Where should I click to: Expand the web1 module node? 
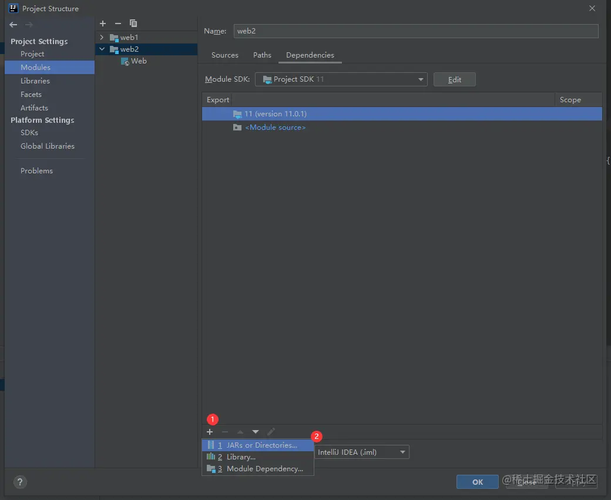[102, 38]
